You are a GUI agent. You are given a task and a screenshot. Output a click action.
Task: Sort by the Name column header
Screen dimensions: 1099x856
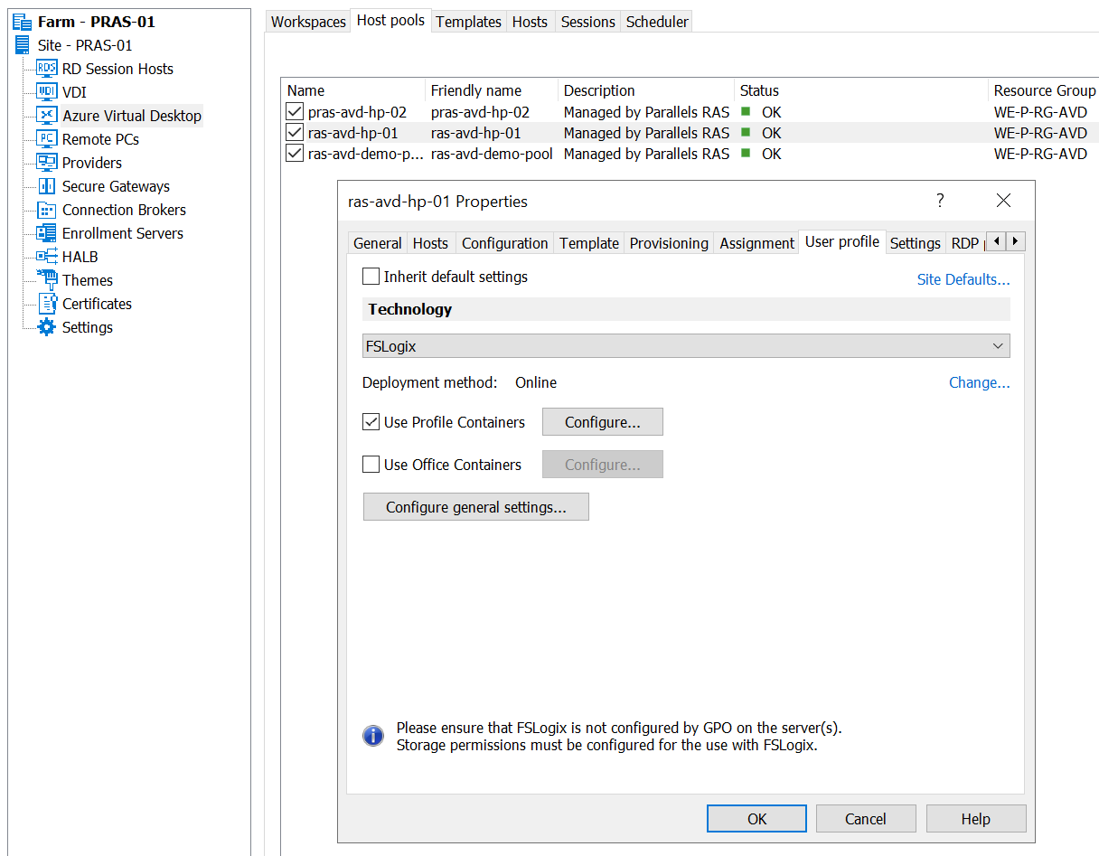[353, 90]
